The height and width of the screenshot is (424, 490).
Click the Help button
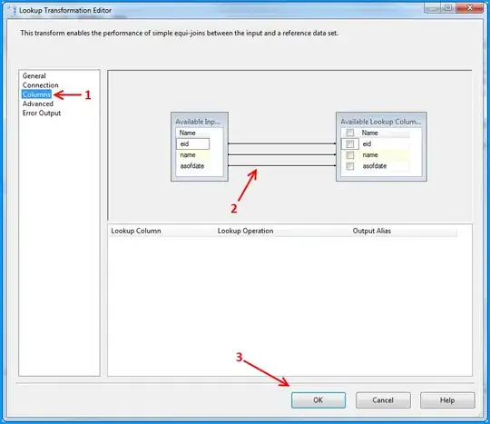pos(447,400)
